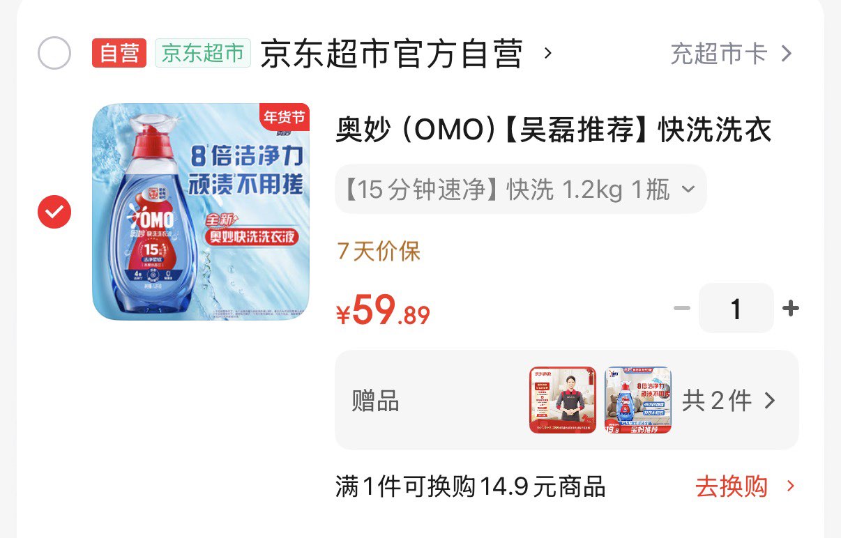
Task: Decrease quantity with the minus button
Action: 681,308
